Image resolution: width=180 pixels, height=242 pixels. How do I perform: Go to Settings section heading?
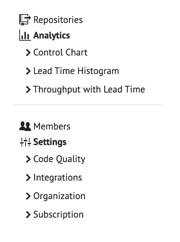50,142
